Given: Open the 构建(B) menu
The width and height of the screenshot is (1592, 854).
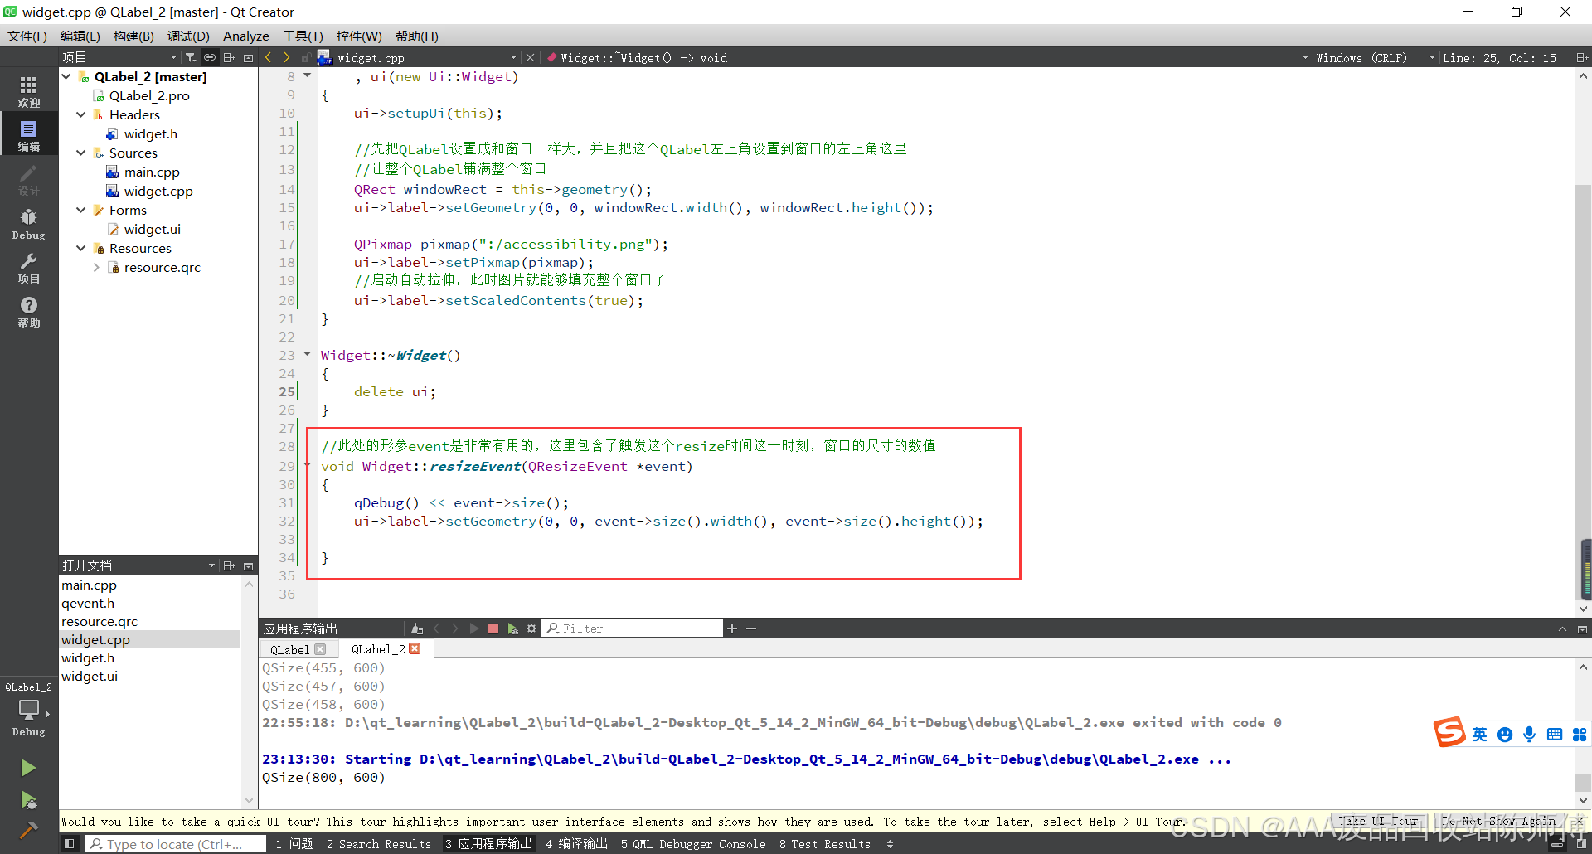Looking at the screenshot, I should point(133,36).
